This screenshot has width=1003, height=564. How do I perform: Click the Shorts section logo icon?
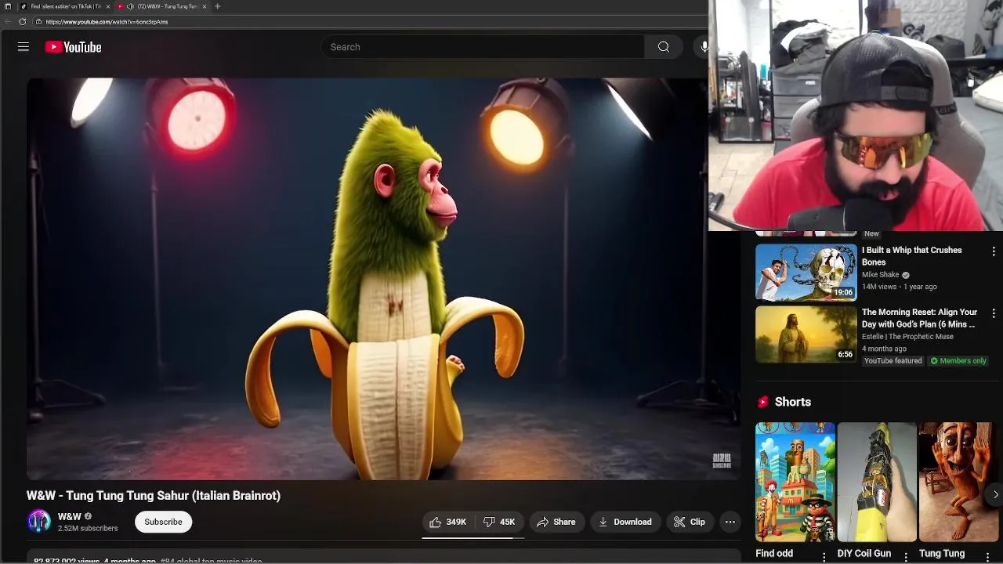coord(763,402)
